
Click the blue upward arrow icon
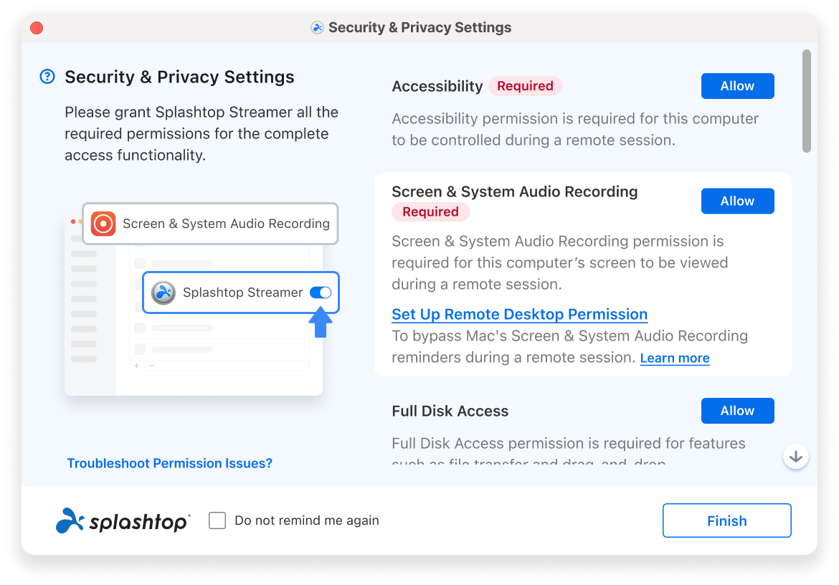click(x=321, y=323)
